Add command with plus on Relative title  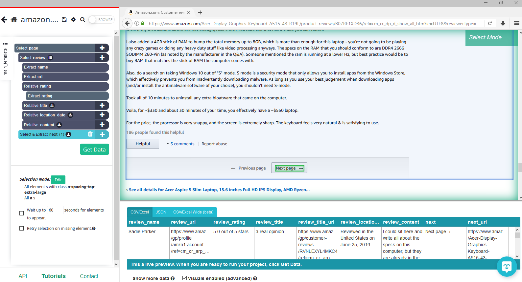(102, 106)
